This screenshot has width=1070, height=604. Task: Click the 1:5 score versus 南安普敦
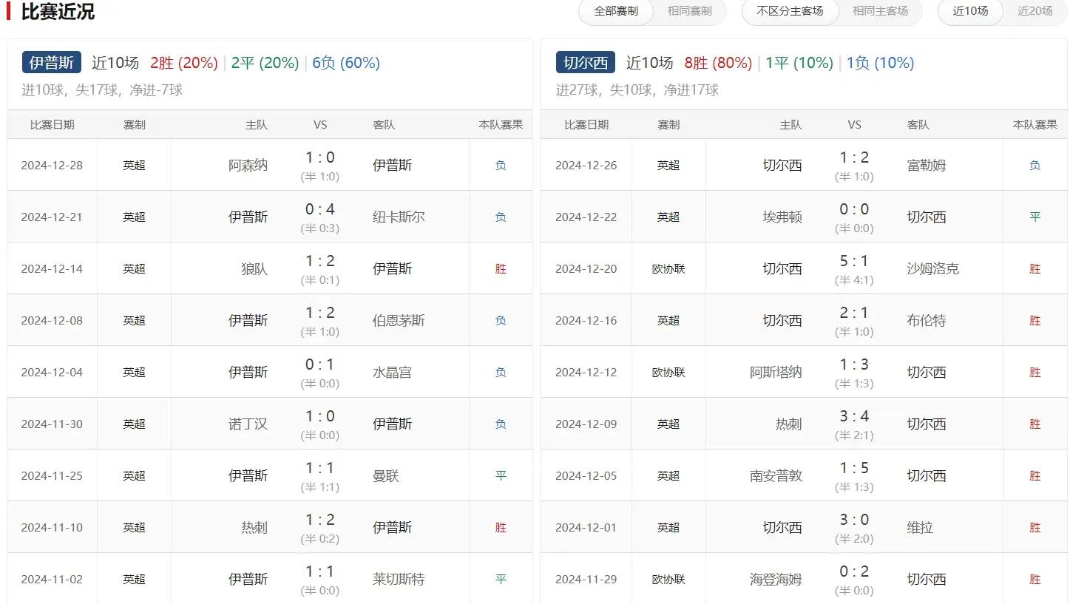pos(854,468)
